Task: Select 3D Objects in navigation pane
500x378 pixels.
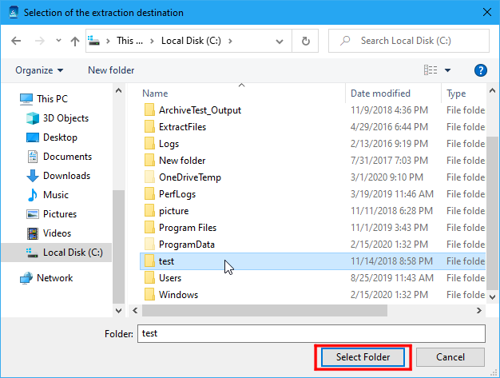Action: tap(67, 118)
